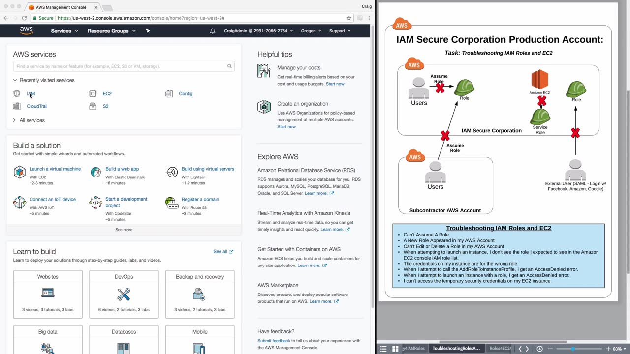Click the diagram viewer horizontal scrollbar
Screen dimensions: 630x354
[503, 342]
